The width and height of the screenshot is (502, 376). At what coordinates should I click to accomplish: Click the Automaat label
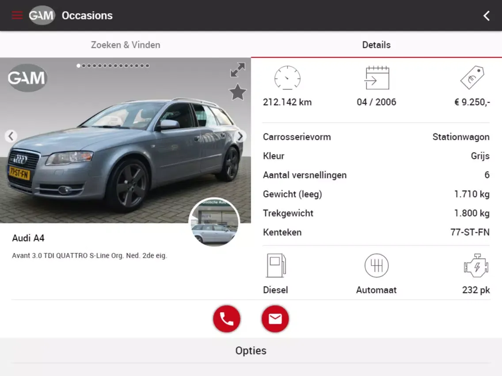376,290
